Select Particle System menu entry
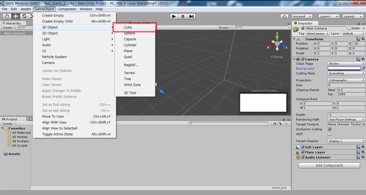 (75, 57)
